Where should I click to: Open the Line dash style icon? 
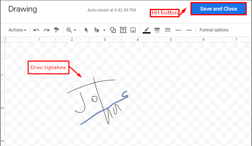coord(167,30)
